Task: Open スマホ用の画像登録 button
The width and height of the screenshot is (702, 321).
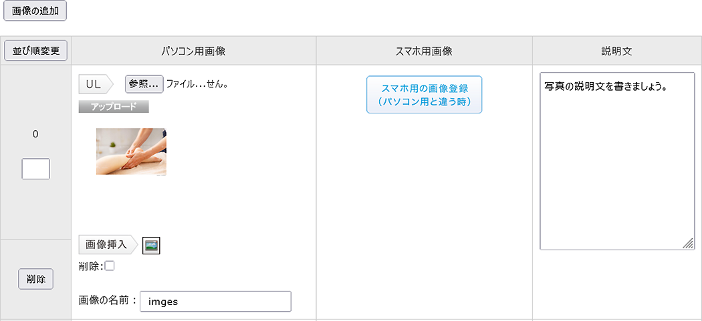Action: click(424, 95)
